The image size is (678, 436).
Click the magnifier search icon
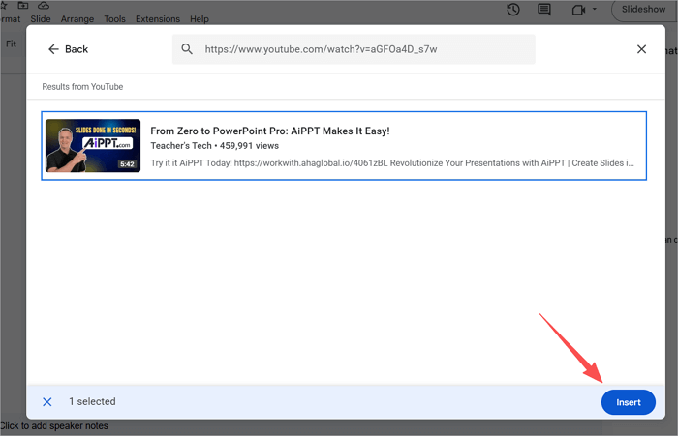pyautogui.click(x=187, y=49)
